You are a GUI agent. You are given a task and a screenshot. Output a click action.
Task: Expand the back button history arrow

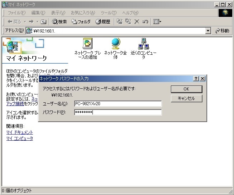[x=24, y=22]
